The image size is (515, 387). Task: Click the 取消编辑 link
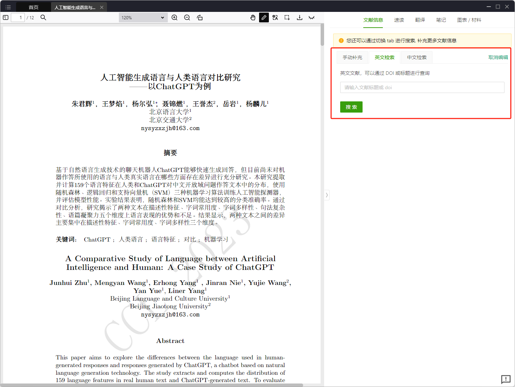[498, 57]
